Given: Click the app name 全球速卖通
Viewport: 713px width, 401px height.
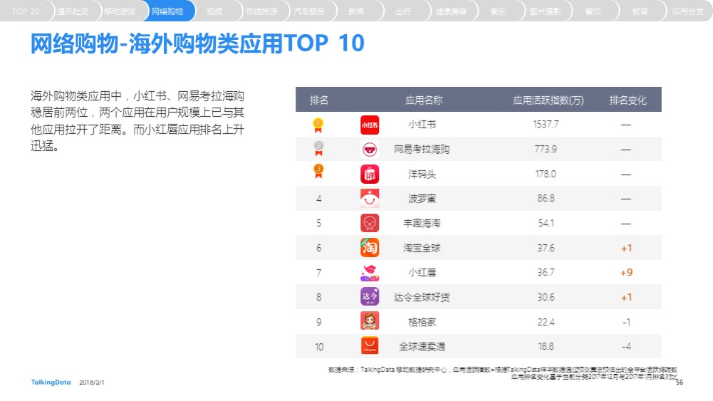Looking at the screenshot, I should pos(422,346).
